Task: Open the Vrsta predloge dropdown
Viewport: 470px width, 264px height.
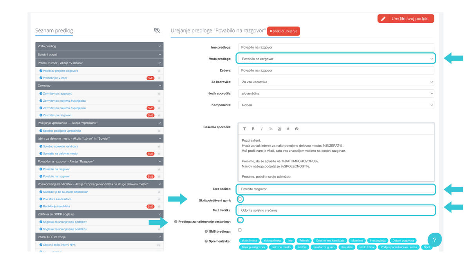Action: [336, 59]
